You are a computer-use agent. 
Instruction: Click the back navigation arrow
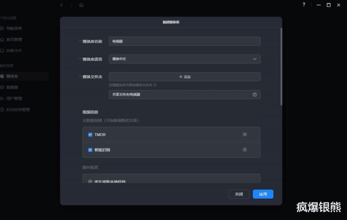[62, 5]
